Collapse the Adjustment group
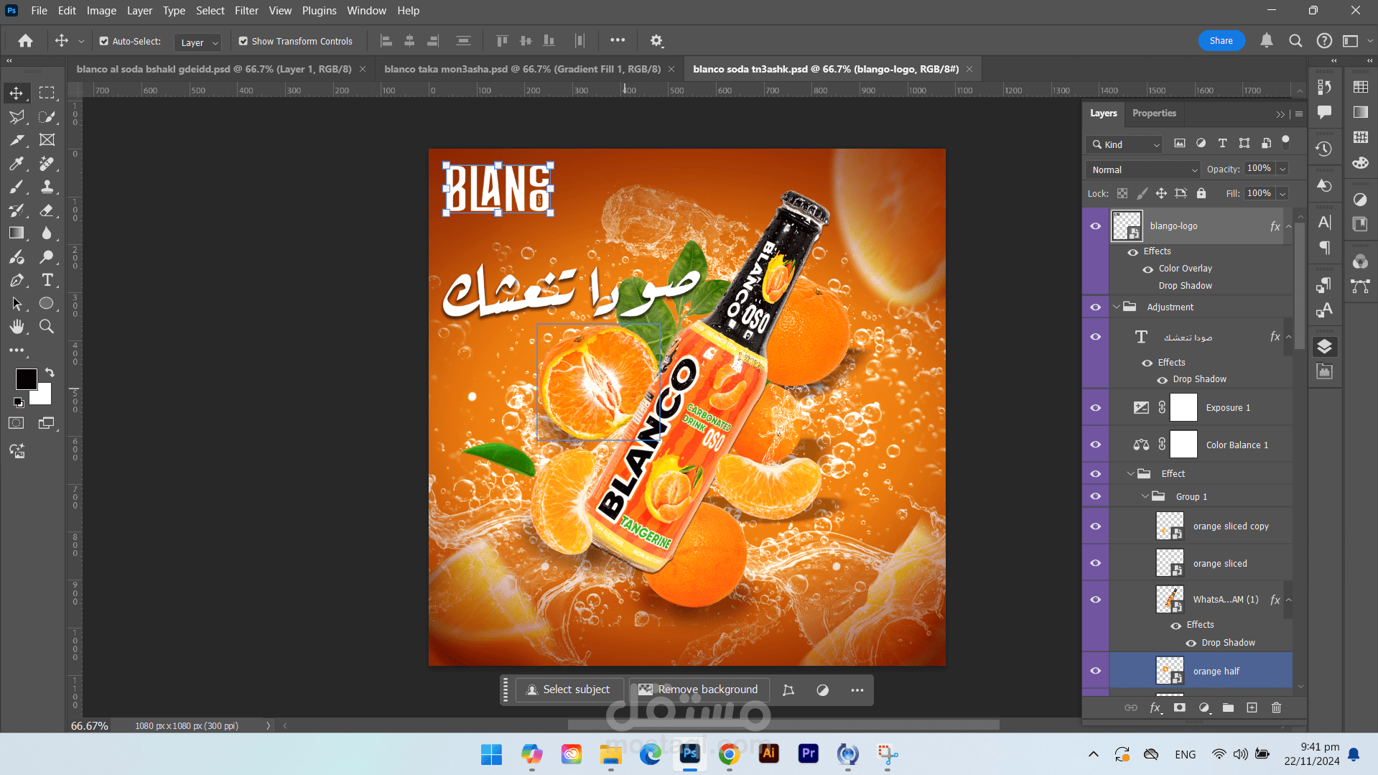 (1117, 307)
